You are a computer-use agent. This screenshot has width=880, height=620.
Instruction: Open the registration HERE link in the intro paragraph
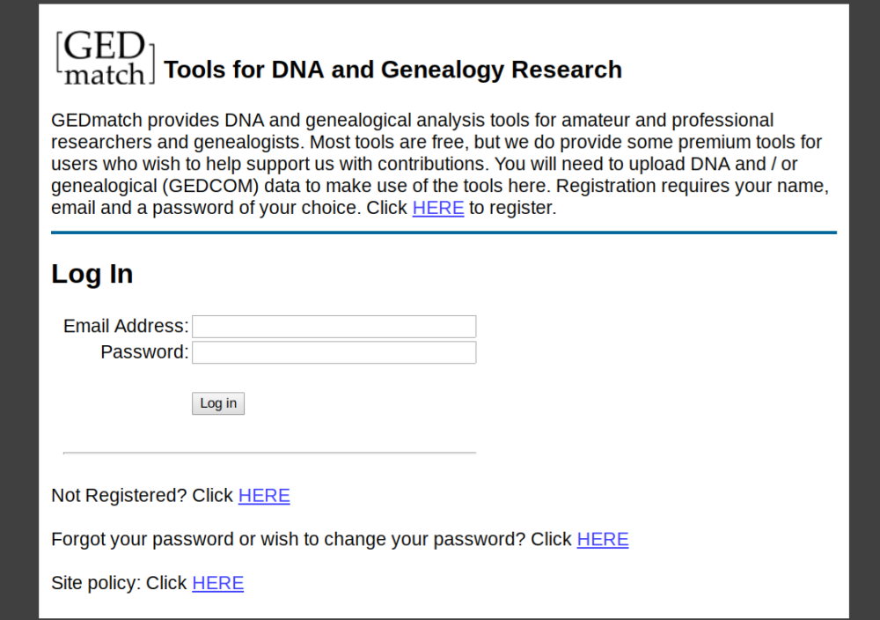tap(437, 208)
